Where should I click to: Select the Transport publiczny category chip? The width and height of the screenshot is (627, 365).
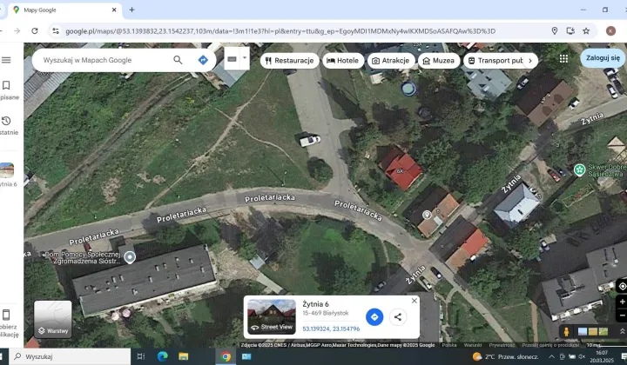coord(495,61)
